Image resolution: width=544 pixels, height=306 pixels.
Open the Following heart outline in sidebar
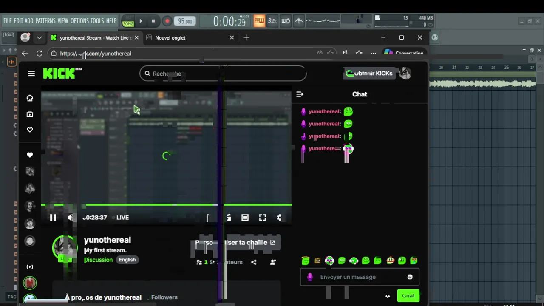30,130
